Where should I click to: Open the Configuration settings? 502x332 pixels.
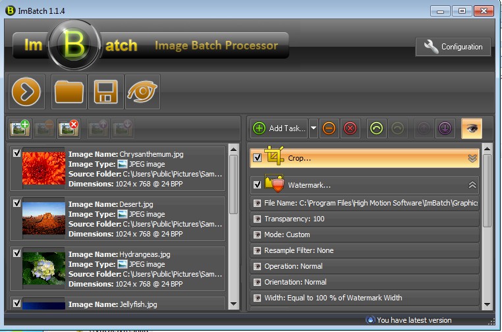tap(453, 47)
